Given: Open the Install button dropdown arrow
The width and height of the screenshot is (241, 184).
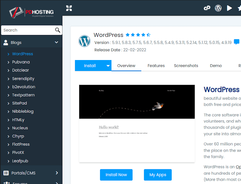Looking at the screenshot, I should click(108, 65).
